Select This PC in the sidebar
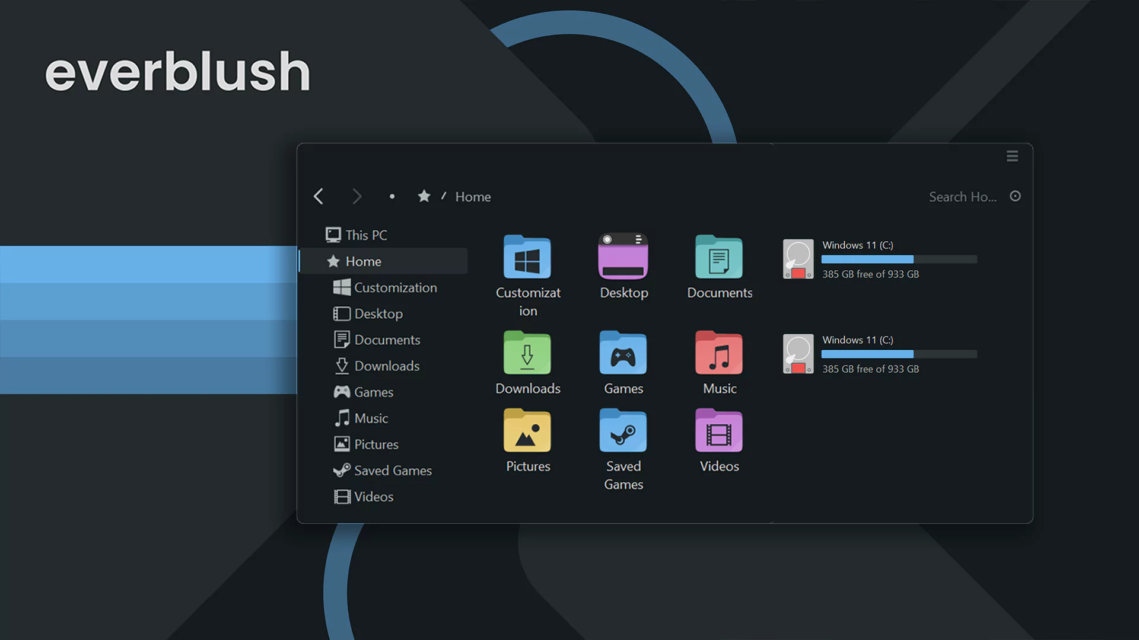 pyautogui.click(x=366, y=235)
